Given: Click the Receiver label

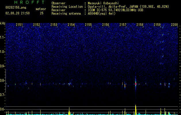Looking at the screenshot, I should [58, 10].
